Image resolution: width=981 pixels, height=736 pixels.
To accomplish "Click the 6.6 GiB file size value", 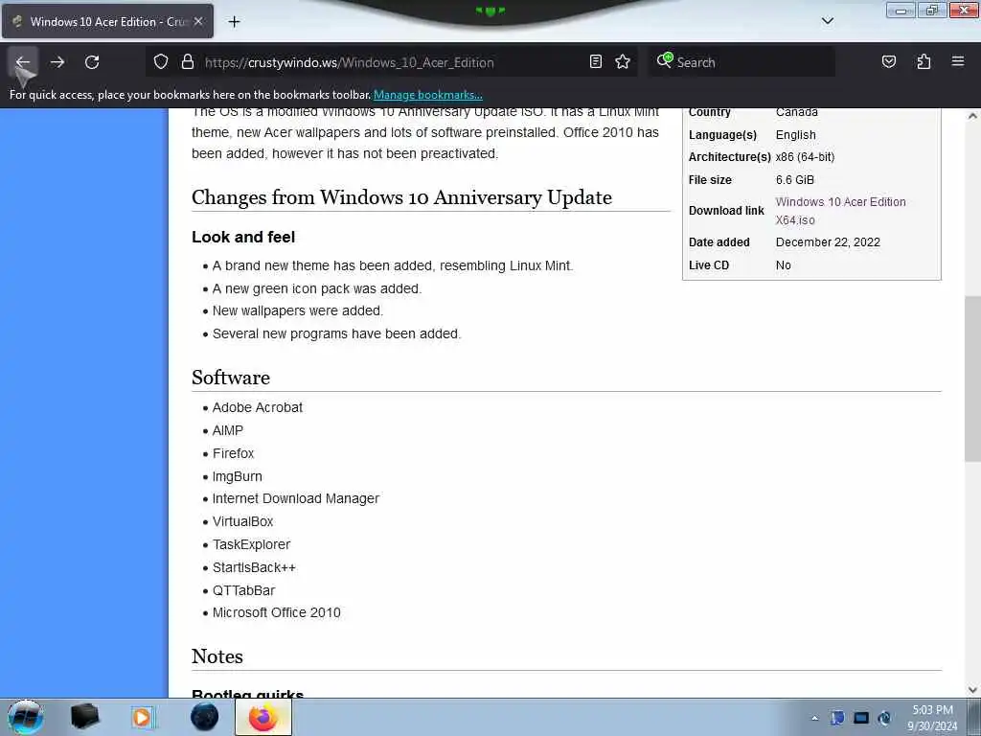I will (x=794, y=180).
